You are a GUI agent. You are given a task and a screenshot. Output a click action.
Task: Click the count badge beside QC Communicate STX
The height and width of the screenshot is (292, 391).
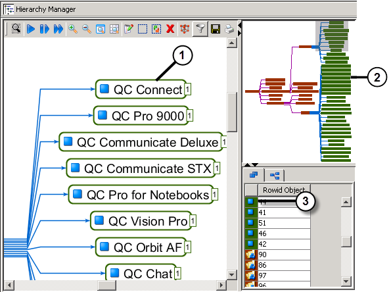217,168
